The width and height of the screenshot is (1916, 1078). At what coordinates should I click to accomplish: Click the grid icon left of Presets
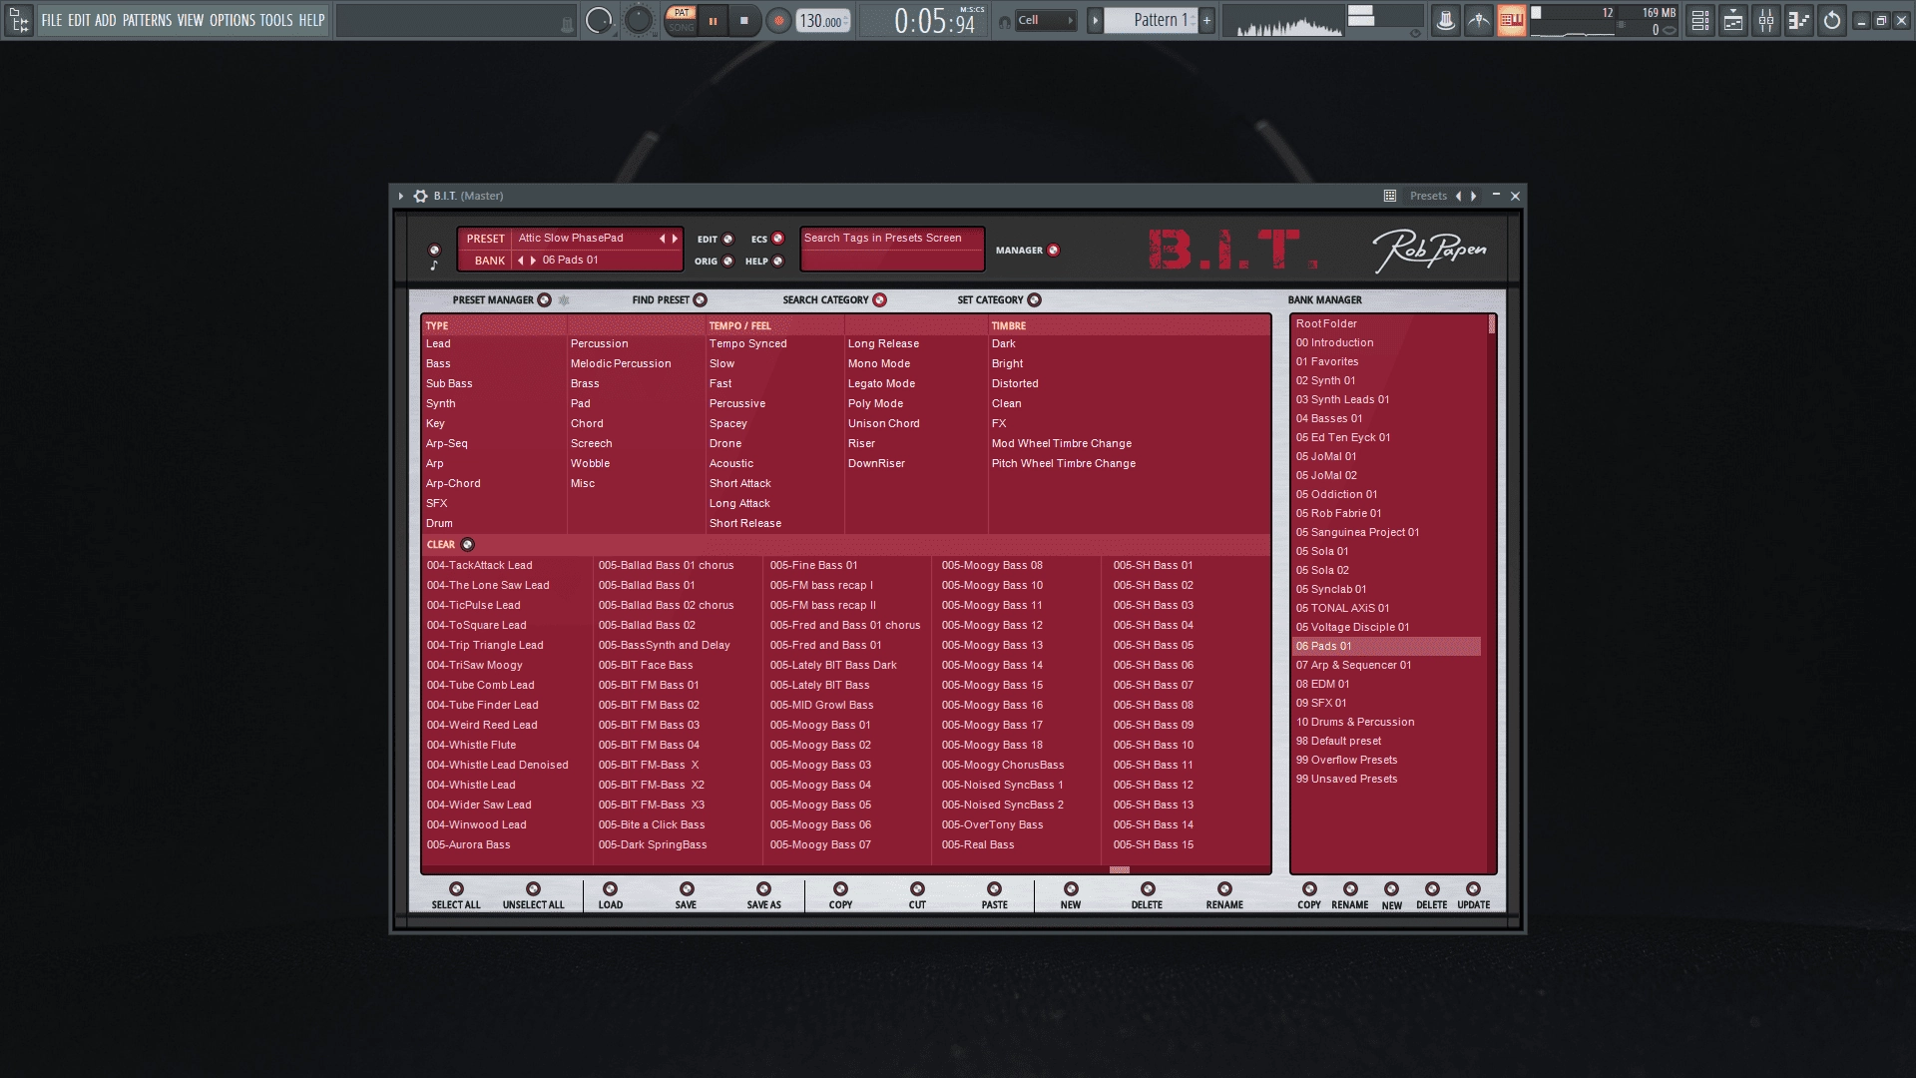tap(1389, 196)
